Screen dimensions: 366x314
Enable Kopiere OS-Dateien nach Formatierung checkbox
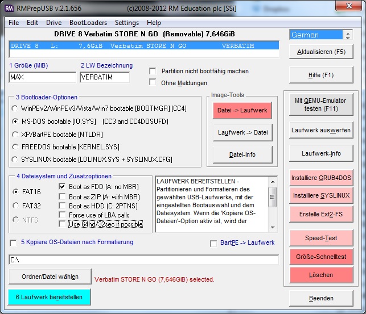coord(13,243)
